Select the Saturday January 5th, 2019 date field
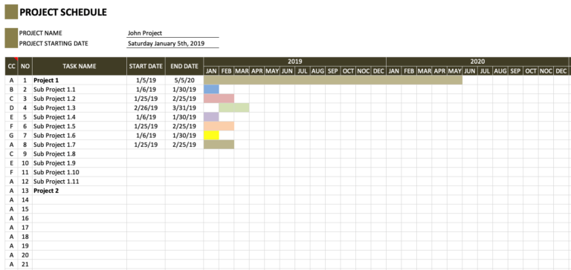This screenshot has height=270, width=571. [x=173, y=44]
